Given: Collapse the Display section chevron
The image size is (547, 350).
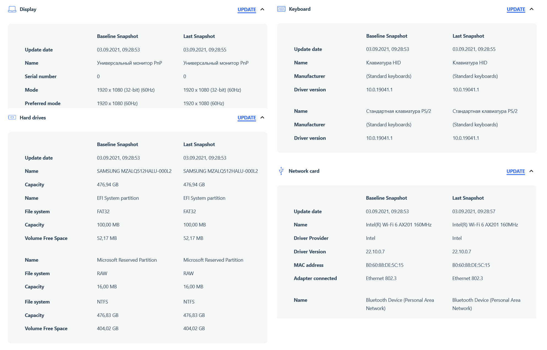Looking at the screenshot, I should click(x=262, y=9).
